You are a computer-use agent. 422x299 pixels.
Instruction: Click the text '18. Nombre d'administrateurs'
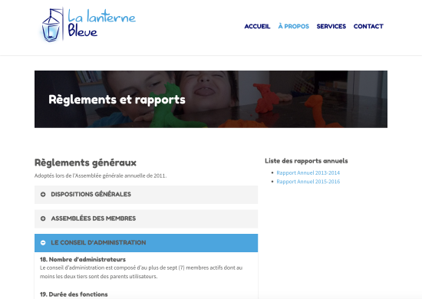point(83,259)
